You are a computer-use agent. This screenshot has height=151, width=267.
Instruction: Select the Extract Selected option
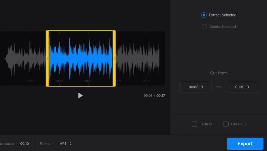pyautogui.click(x=204, y=15)
